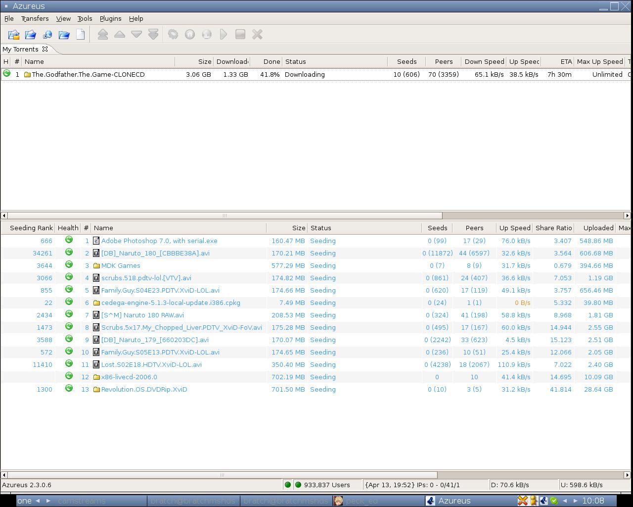Screen dimensions: 633x507
Task: Select The.Godfather.The.Game-CLONECD torrent
Action: coord(316,74)
